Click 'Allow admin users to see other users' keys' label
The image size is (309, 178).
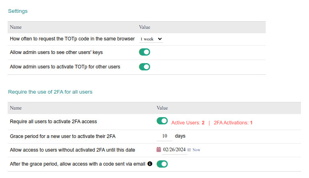(x=59, y=52)
